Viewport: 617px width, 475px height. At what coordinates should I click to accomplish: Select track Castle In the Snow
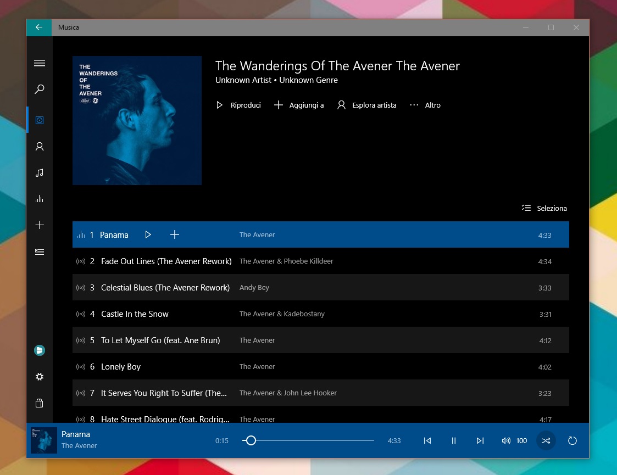tap(321, 314)
